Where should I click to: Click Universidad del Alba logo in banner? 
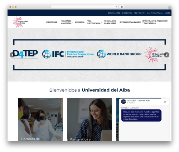[155, 55]
